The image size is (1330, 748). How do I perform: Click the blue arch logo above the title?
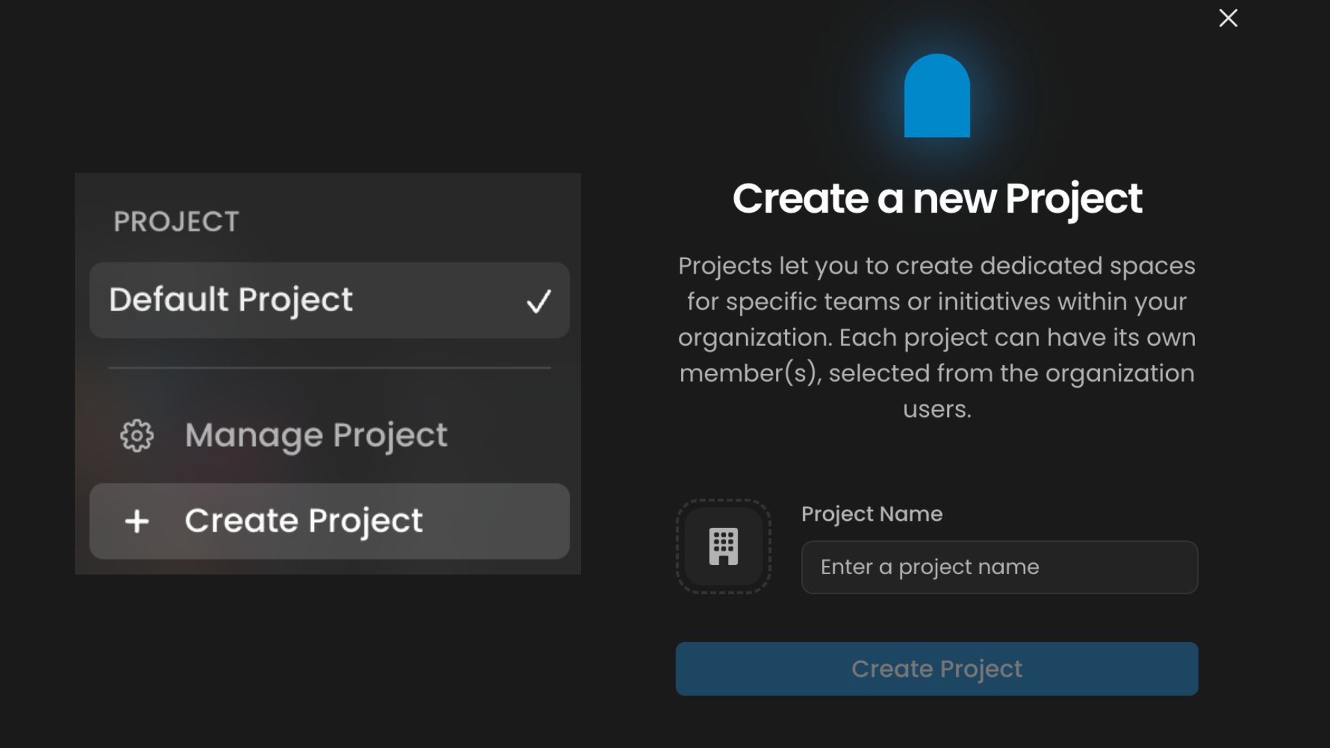tap(937, 96)
